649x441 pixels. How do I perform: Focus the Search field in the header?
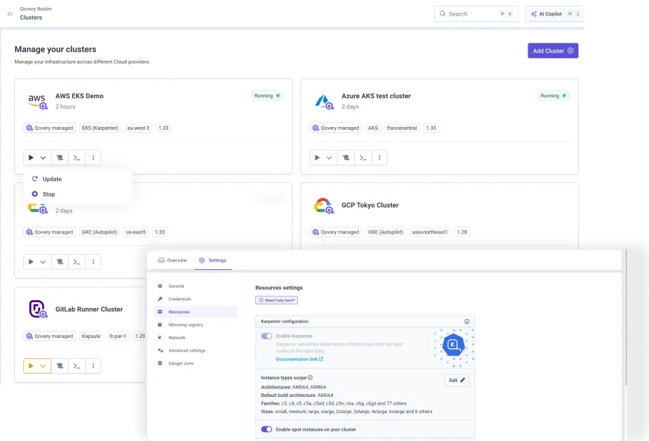pos(476,14)
